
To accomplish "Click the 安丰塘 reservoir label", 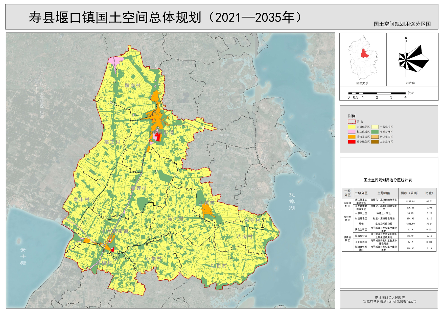I will coord(23,256).
